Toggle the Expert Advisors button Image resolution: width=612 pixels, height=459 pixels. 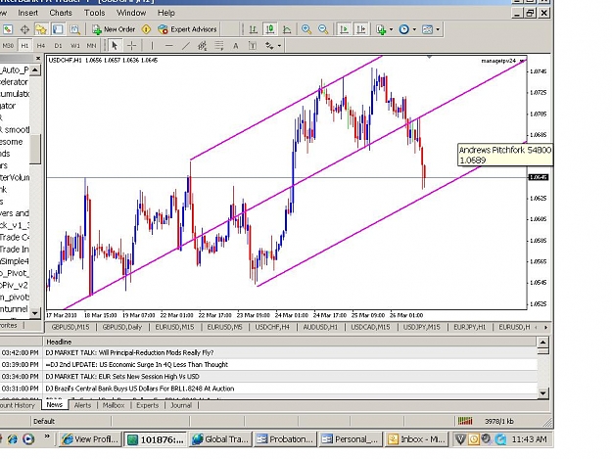click(x=187, y=29)
